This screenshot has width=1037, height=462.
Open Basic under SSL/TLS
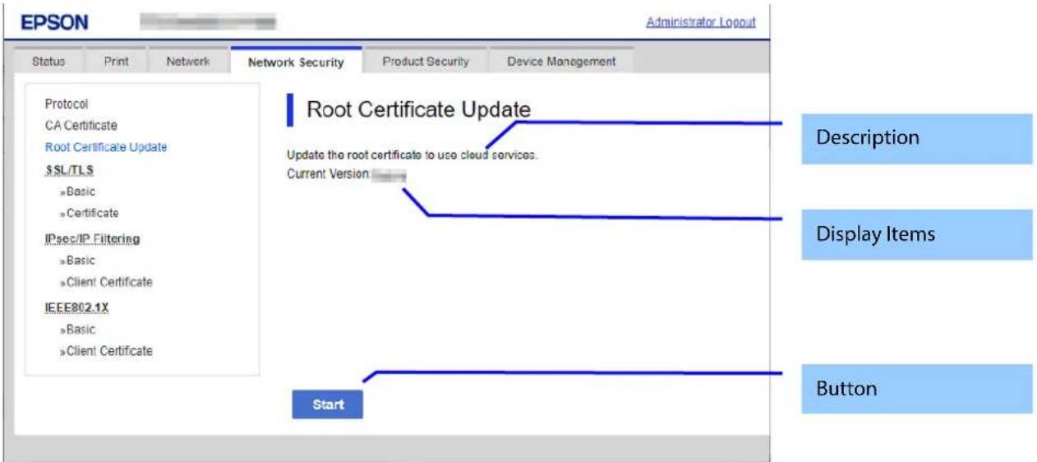click(x=77, y=192)
